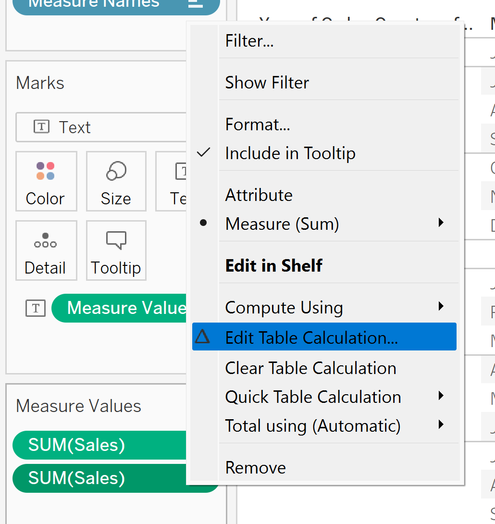This screenshot has height=524, width=495.
Task: Choose Filter... from the context menu
Action: point(249,41)
